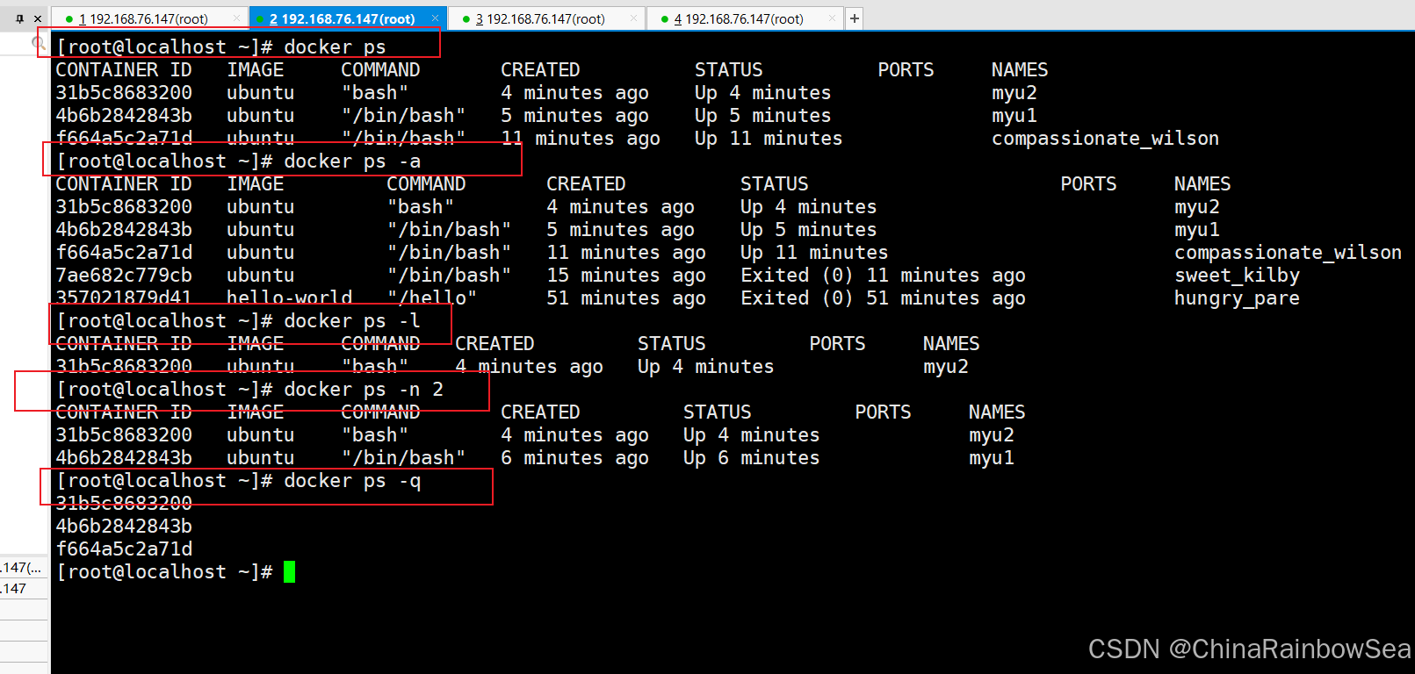
Task: Click the hello-world image name
Action: (289, 298)
